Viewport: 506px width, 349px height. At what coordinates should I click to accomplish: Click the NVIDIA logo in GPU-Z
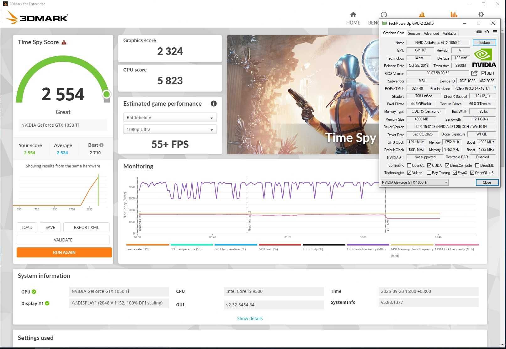(484, 58)
